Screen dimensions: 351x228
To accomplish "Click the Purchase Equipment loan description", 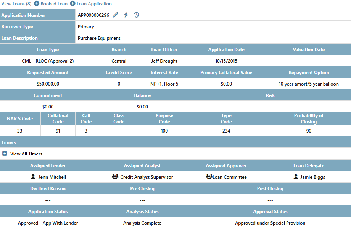I will [99, 38].
